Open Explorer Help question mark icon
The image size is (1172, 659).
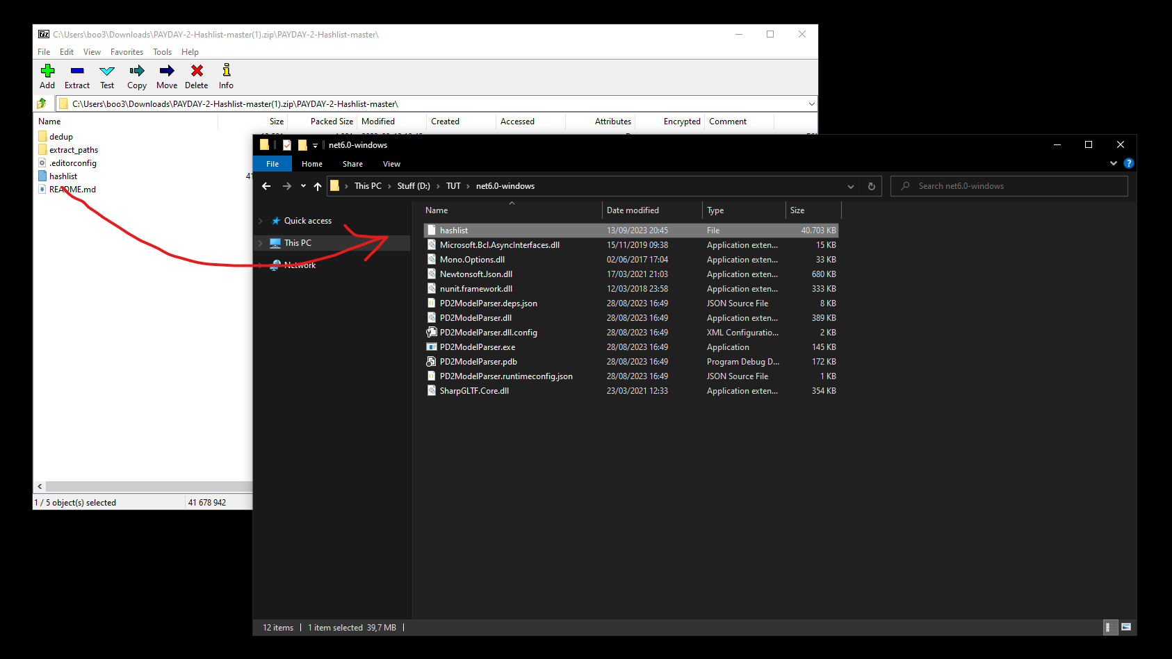point(1129,163)
